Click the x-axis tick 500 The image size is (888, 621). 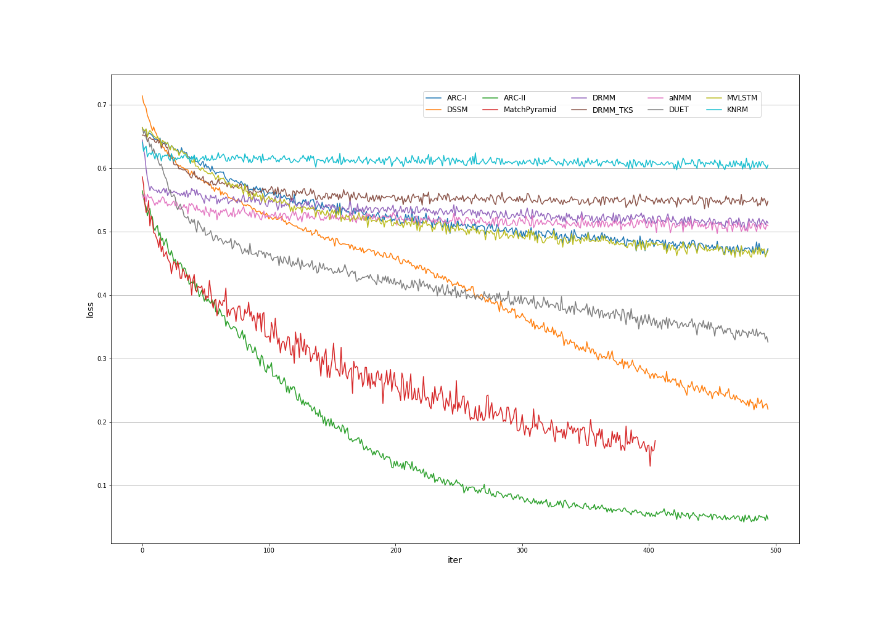776,550
